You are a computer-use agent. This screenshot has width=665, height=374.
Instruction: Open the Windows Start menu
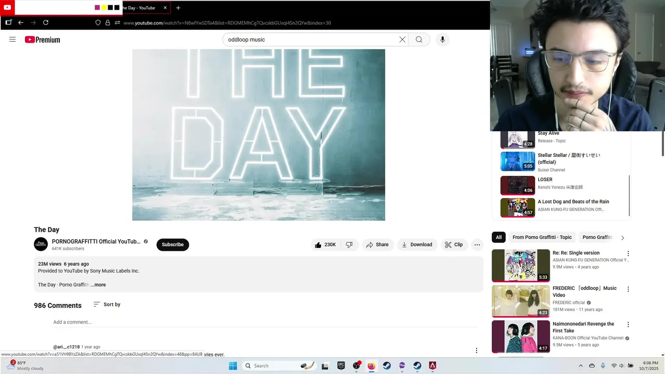233,366
